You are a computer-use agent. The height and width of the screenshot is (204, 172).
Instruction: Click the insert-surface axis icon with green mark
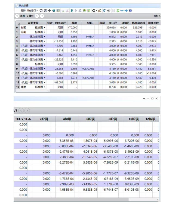(x=63, y=11)
